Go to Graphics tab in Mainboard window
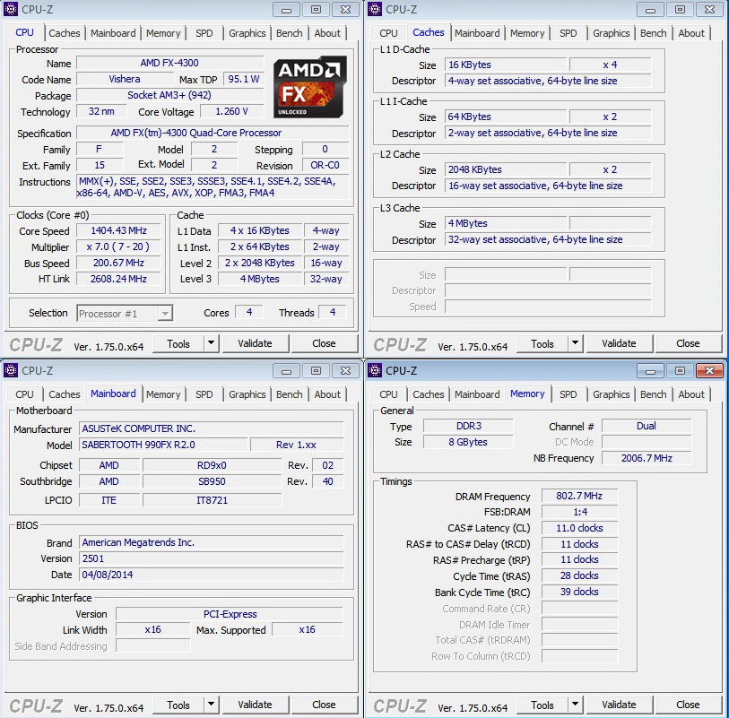 tap(247, 394)
